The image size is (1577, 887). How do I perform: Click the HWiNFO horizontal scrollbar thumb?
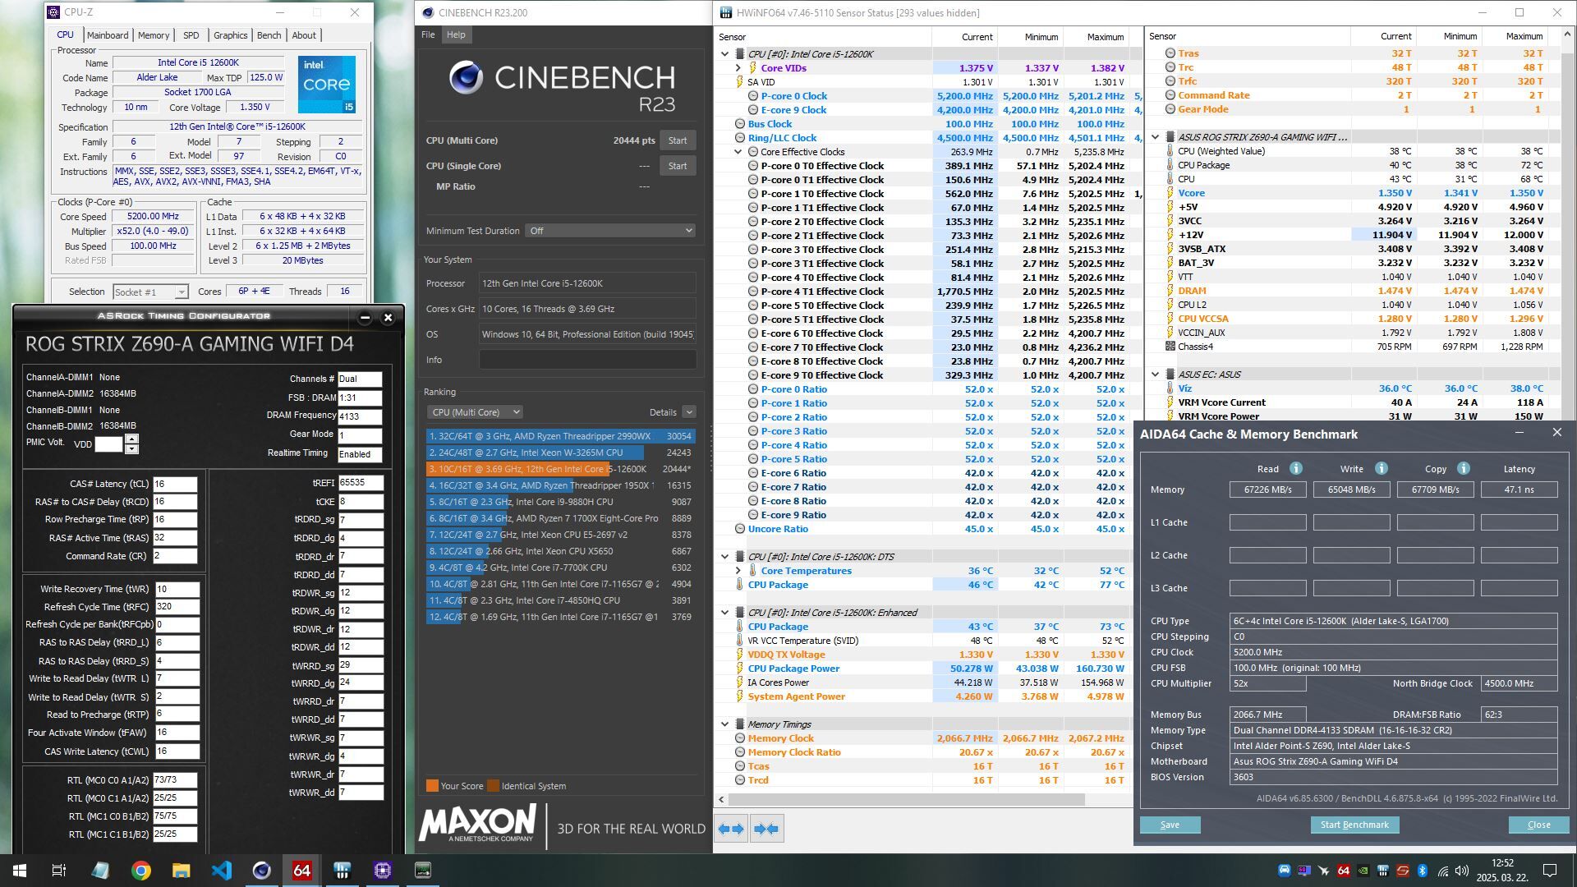[x=906, y=799]
